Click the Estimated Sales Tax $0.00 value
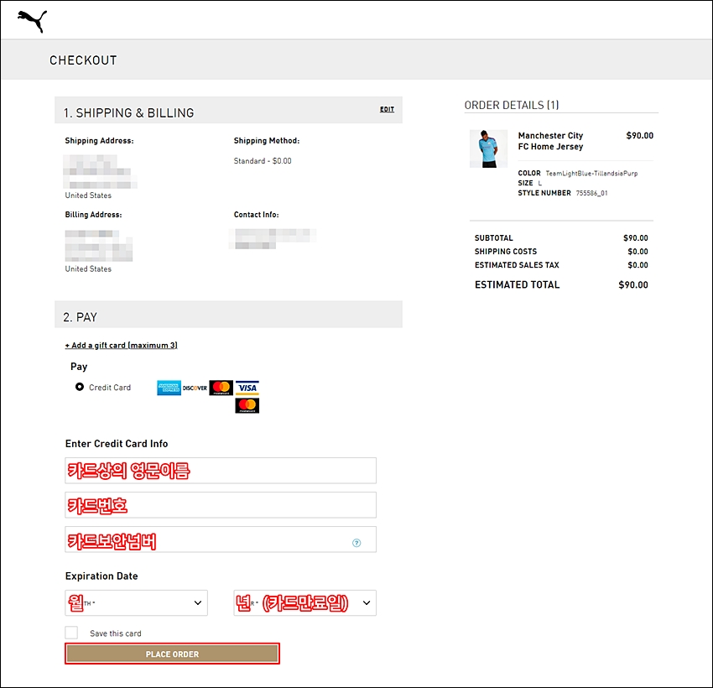The height and width of the screenshot is (688, 713). (x=638, y=265)
